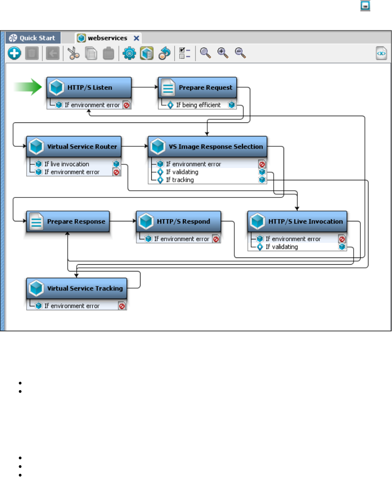
Task: Click the greyed-out trash Delete icon
Action: tap(32, 53)
